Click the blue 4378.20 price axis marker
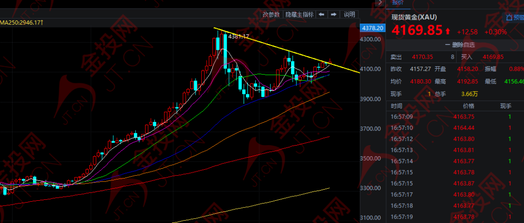This screenshot has width=524, height=223. click(x=373, y=28)
